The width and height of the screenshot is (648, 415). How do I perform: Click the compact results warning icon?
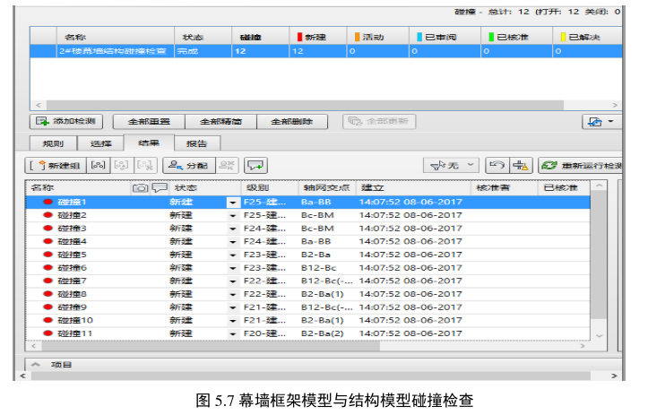521,165
